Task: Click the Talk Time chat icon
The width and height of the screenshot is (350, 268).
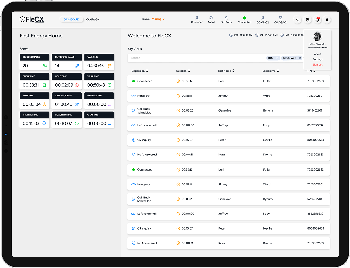Action: pos(109,66)
